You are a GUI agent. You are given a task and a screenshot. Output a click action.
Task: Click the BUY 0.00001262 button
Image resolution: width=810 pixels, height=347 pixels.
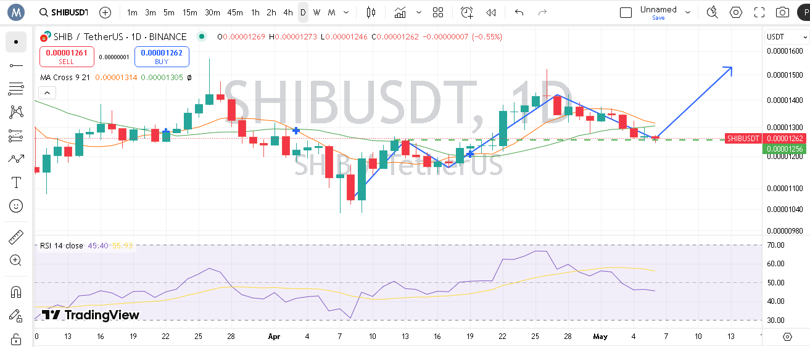click(x=162, y=57)
